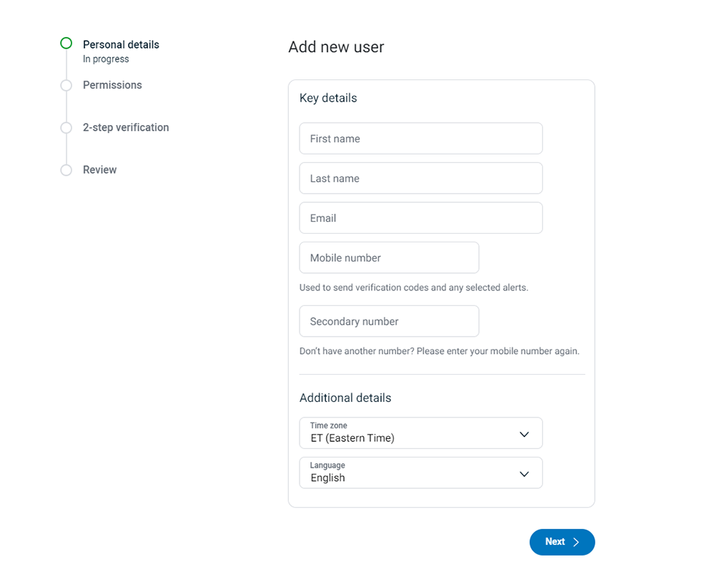
Task: Click the Personal details step label
Action: pyautogui.click(x=121, y=44)
